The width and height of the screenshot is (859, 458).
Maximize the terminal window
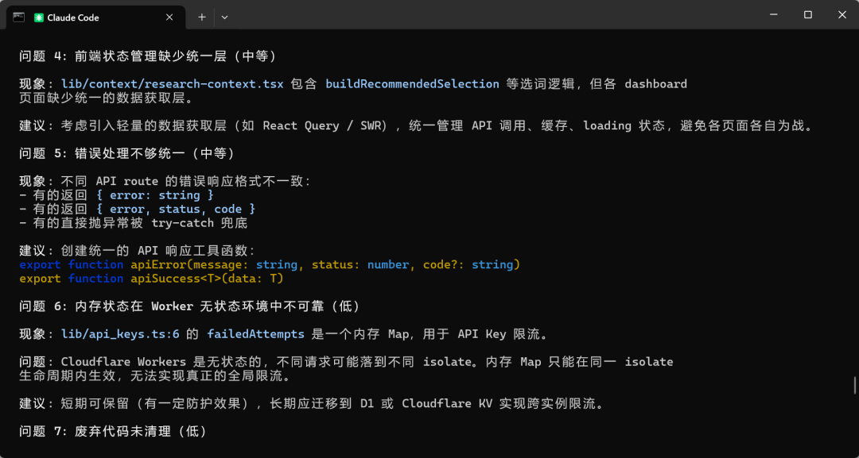(808, 15)
